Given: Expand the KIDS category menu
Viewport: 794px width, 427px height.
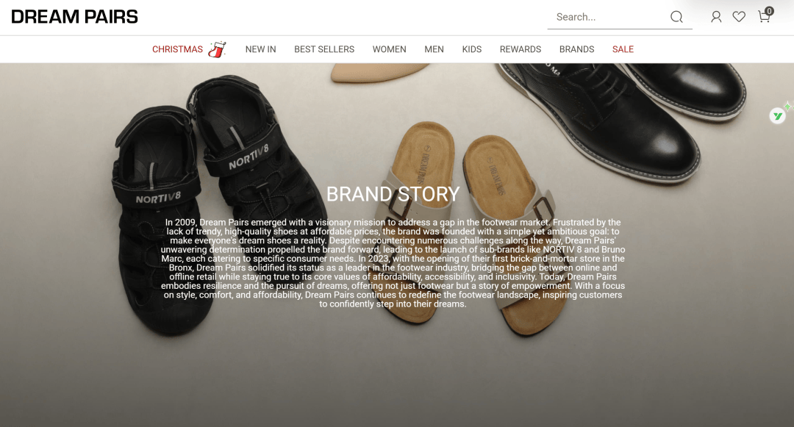Looking at the screenshot, I should click(x=472, y=49).
